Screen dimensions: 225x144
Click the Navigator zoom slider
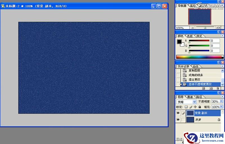205,27
